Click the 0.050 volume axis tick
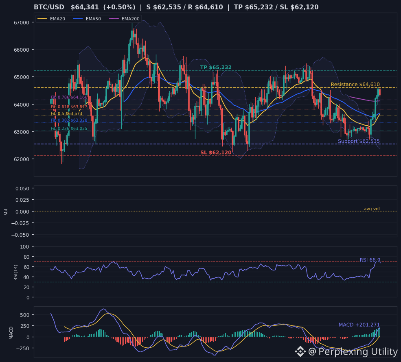Screen dimensions: 401x362 click(22, 189)
